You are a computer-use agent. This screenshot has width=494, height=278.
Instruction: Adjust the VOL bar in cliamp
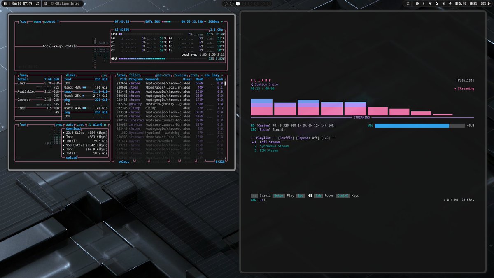pyautogui.click(x=419, y=126)
